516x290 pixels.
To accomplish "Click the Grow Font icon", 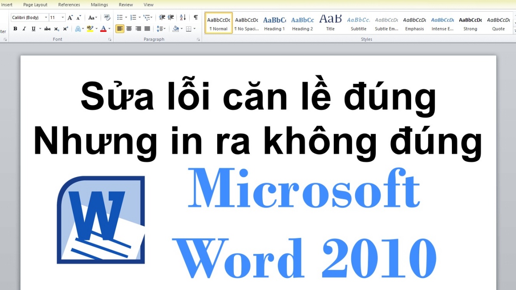I will (70, 18).
